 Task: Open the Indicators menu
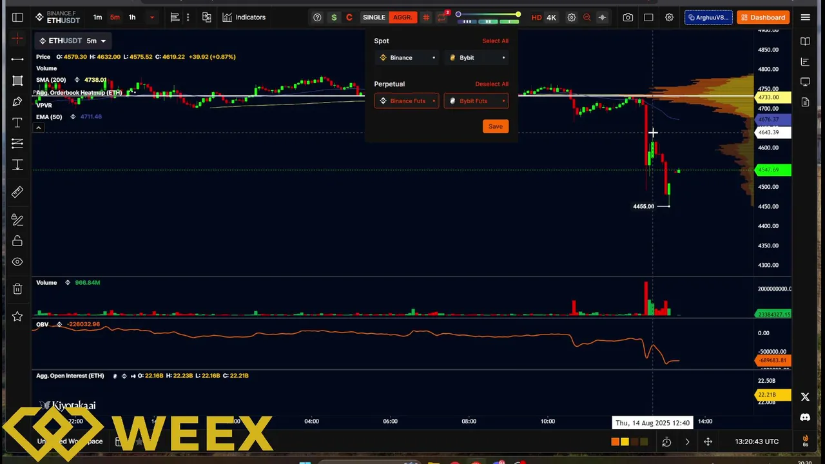(x=244, y=17)
